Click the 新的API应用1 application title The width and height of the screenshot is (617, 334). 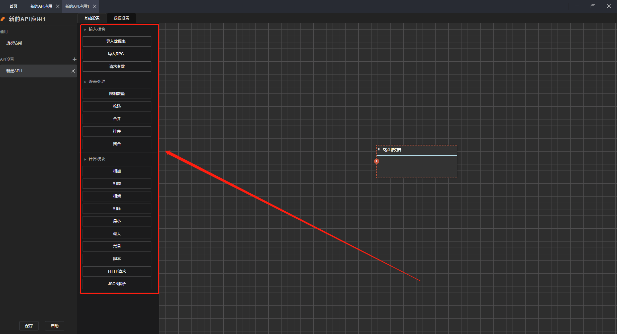coord(27,19)
